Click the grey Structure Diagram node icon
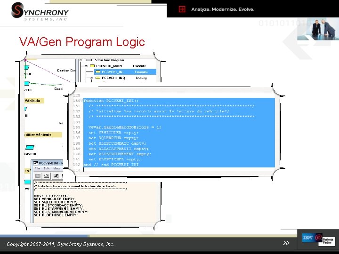This screenshot has width=339, height=254. 89,60
